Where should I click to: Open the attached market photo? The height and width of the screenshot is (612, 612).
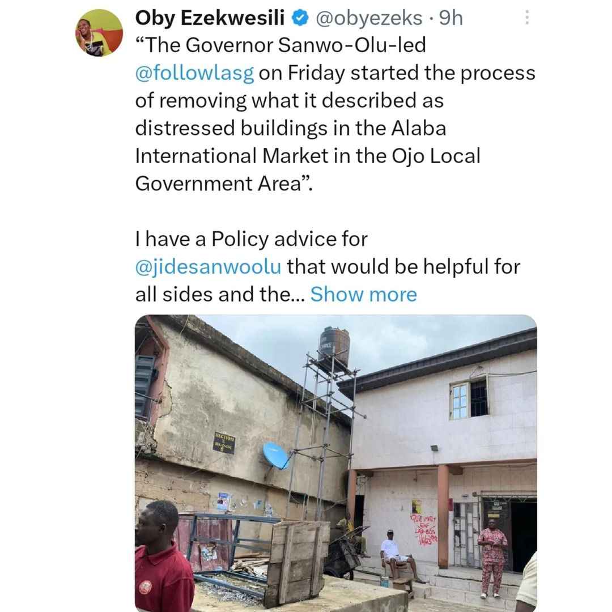click(x=335, y=463)
